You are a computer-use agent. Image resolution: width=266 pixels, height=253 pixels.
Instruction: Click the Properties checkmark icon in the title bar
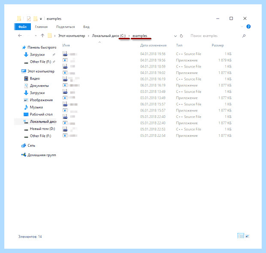pos(29,19)
